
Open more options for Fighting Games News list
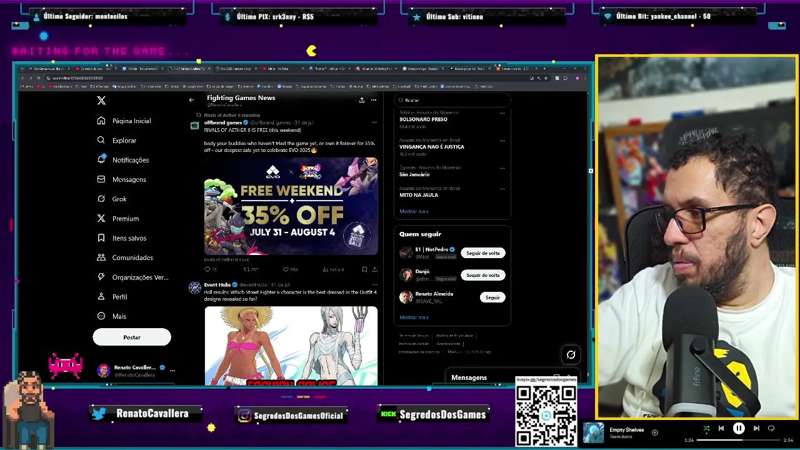[x=374, y=100]
